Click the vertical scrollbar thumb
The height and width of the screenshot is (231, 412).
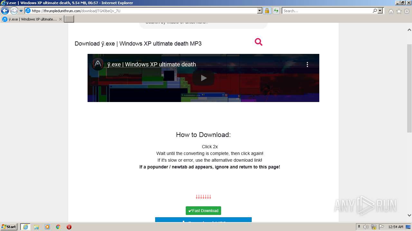[409, 88]
